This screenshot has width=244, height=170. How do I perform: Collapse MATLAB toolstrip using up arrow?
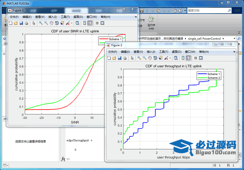(x=239, y=32)
